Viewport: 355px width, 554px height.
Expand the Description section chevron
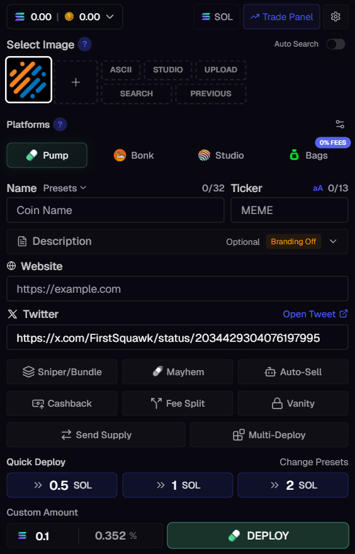[x=333, y=241]
